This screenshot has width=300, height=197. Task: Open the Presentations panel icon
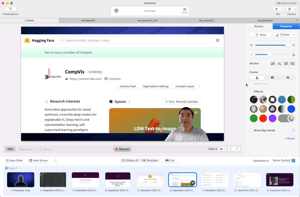tap(11, 9)
